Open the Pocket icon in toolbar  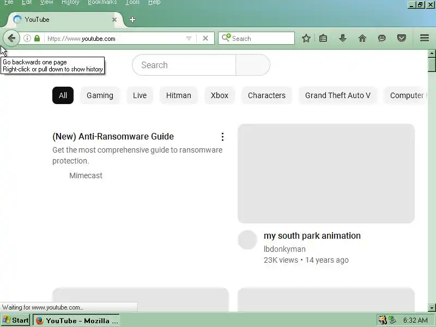coord(402,38)
